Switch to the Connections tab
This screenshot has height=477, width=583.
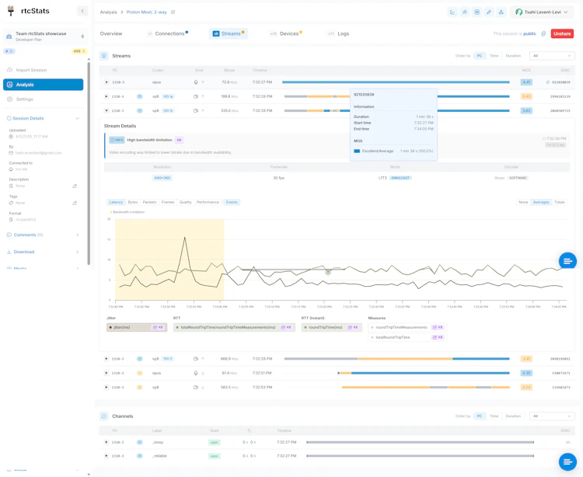pos(168,34)
